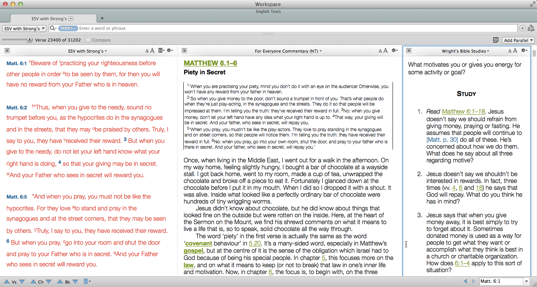Decrease text size in ESV pane
The width and height of the screenshot is (537, 287).
tap(147, 51)
